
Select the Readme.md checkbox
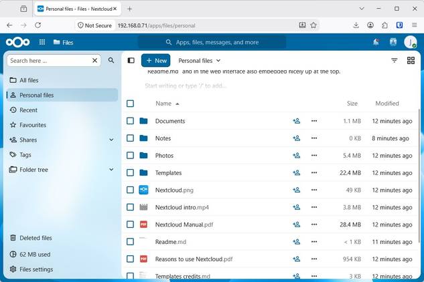click(131, 242)
